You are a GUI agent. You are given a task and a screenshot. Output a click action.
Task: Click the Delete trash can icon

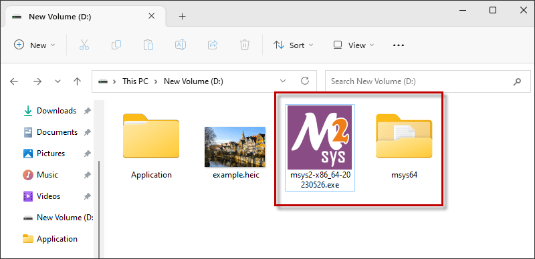245,45
